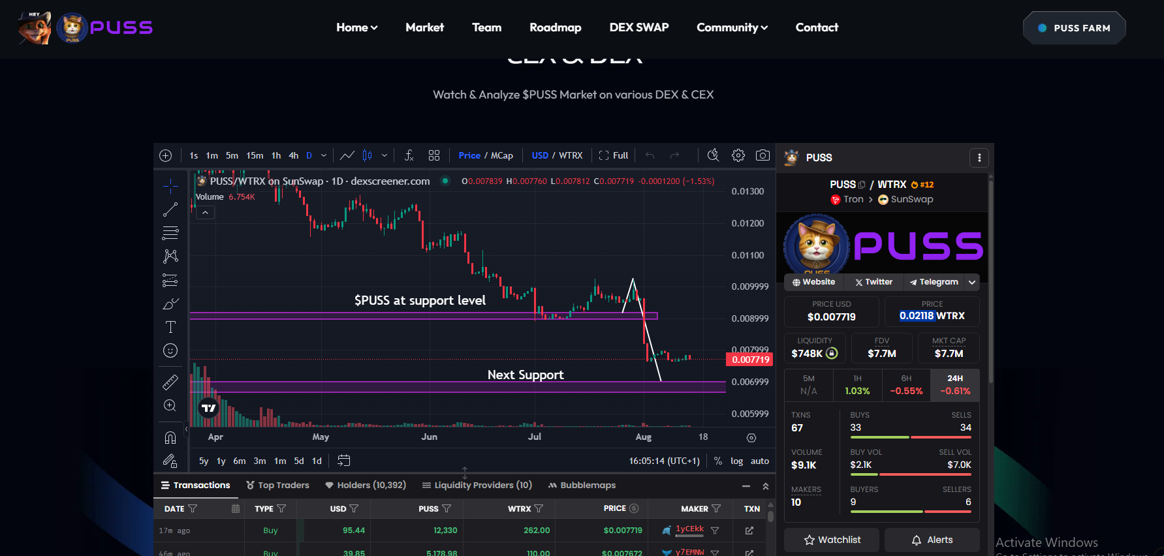This screenshot has width=1164, height=556.
Task: Open price scale settings circle icon
Action: (x=751, y=438)
